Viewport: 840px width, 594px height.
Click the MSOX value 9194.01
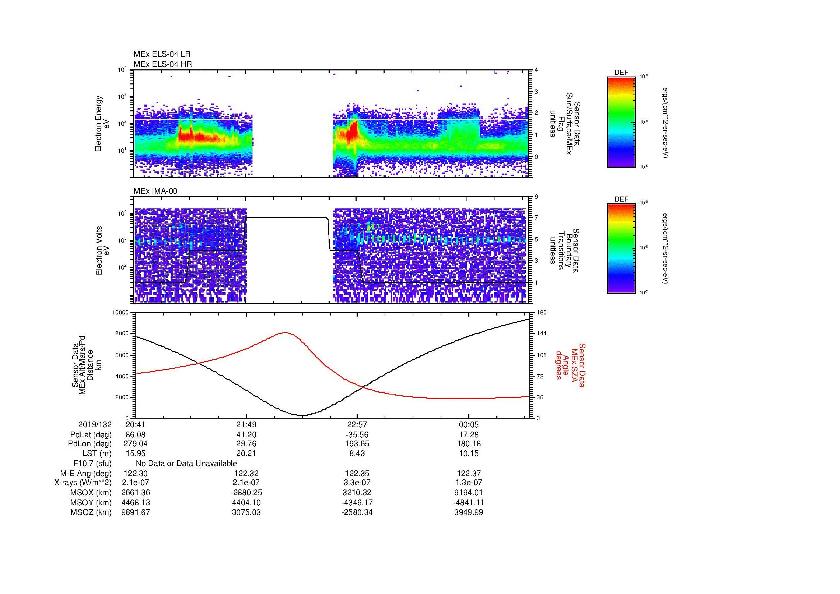[469, 493]
